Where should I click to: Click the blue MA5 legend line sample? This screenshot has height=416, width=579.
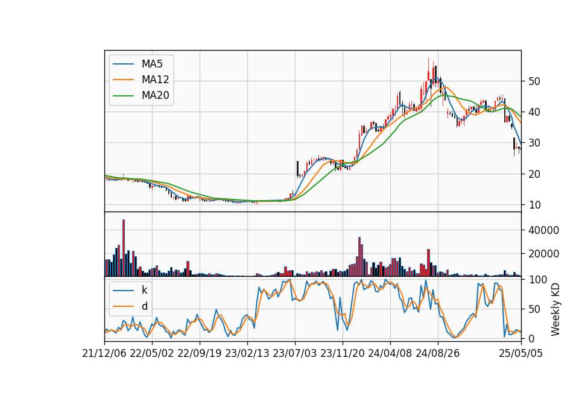123,64
